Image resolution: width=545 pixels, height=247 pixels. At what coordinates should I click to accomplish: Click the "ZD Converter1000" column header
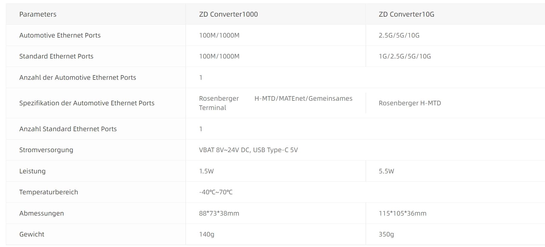point(228,14)
